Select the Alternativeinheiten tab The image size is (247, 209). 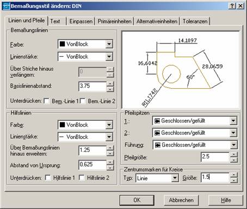157,21
